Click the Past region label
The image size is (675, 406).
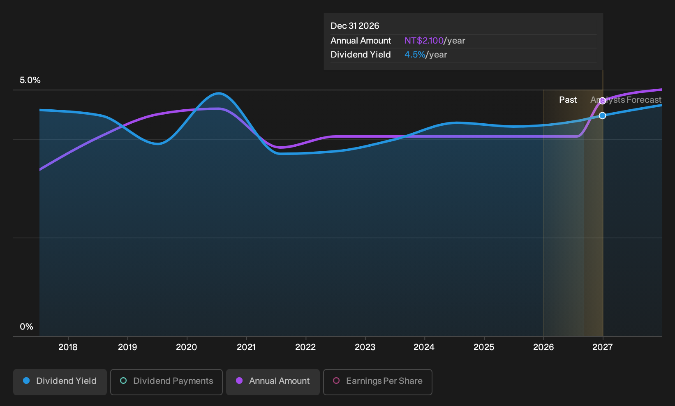568,100
